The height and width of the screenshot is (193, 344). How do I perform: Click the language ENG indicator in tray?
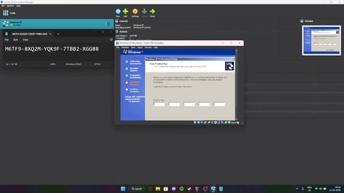click(310, 189)
